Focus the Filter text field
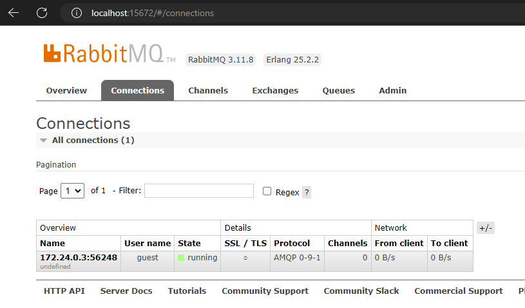The height and width of the screenshot is (308, 525). (199, 191)
